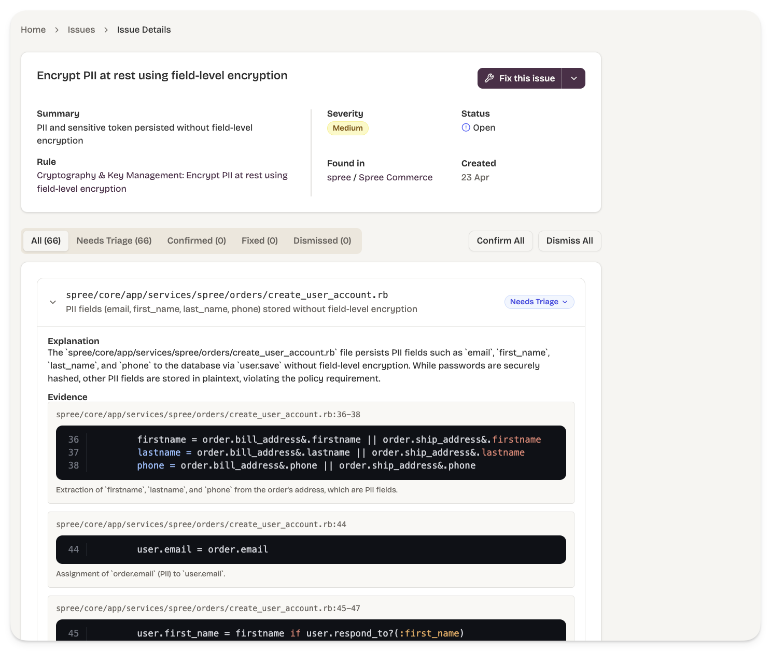Click code line 38 phone assignment
Image resolution: width=771 pixels, height=651 pixels.
[x=306, y=465]
